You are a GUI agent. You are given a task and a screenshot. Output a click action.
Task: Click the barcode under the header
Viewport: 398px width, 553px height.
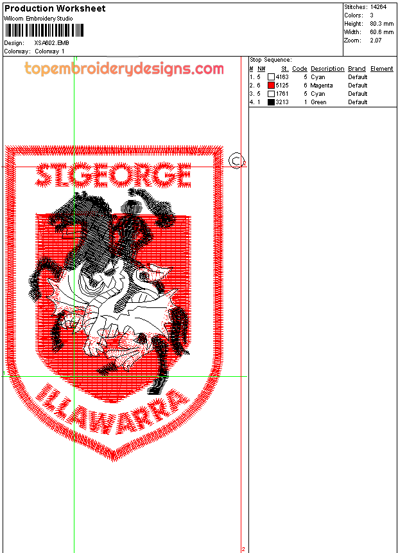click(x=44, y=30)
